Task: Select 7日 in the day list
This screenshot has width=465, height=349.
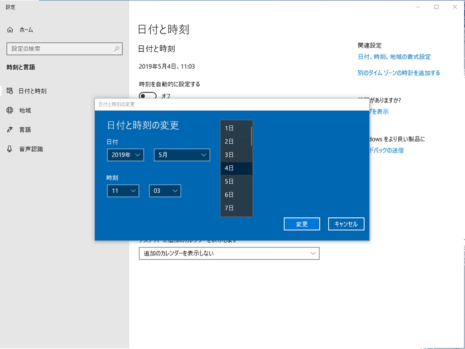Action: click(x=234, y=208)
